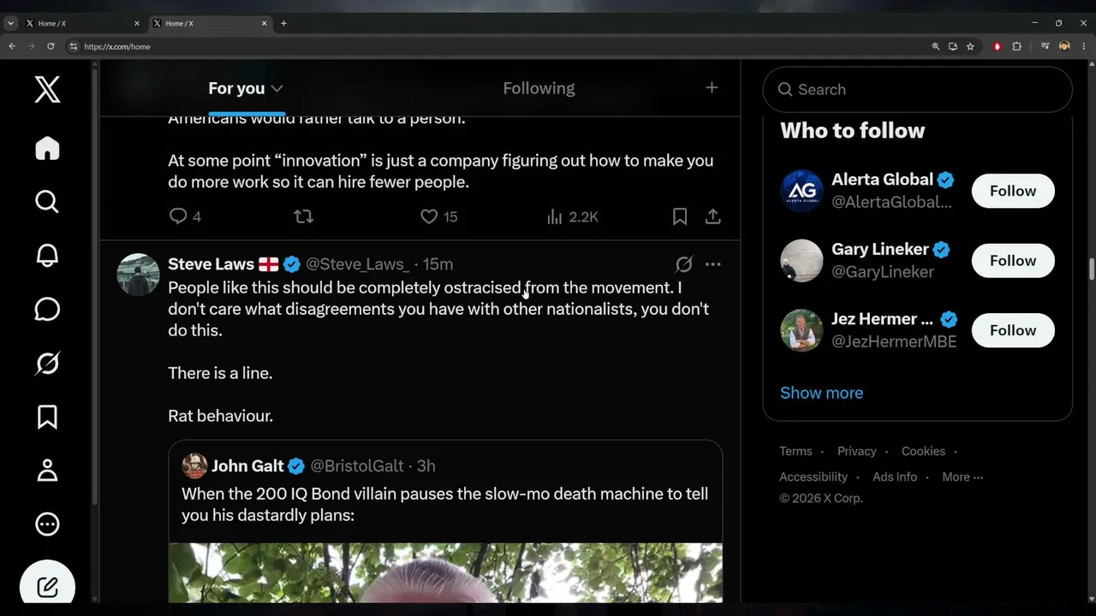
Task: Follow Jez Hermer
Action: click(x=1013, y=330)
